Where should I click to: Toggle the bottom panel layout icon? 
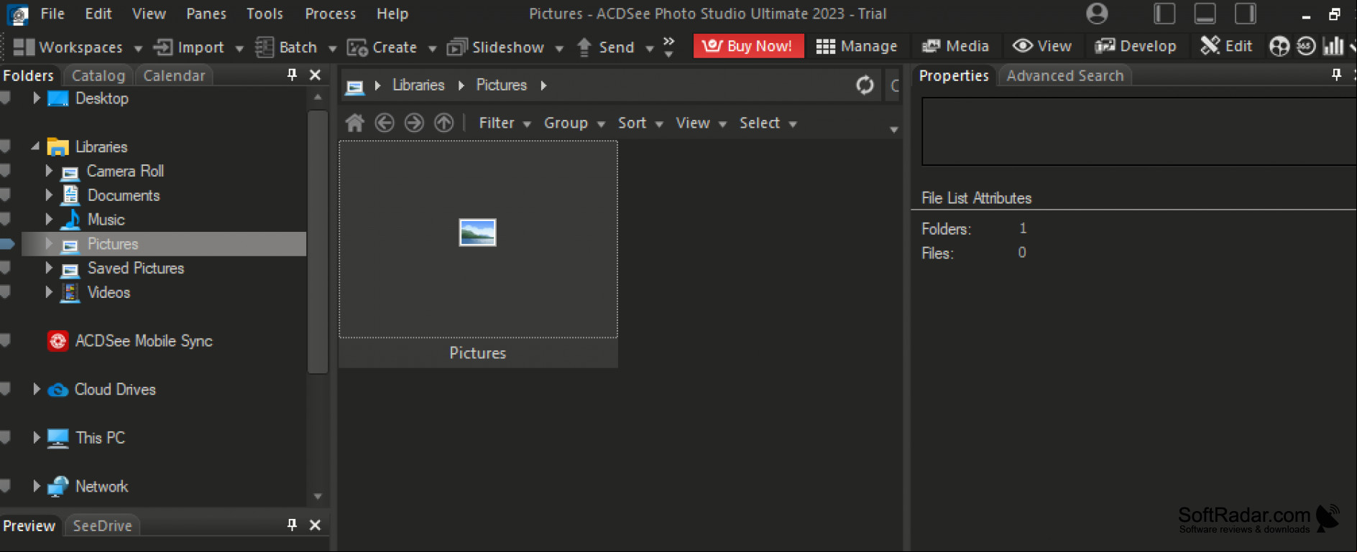(1205, 14)
